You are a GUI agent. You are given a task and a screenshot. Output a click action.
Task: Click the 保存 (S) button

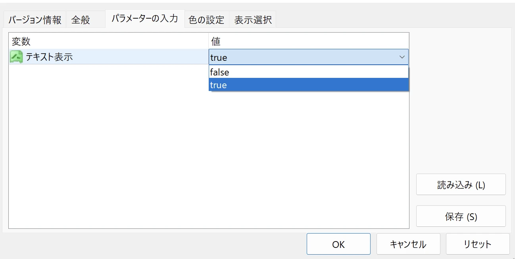coord(461,216)
